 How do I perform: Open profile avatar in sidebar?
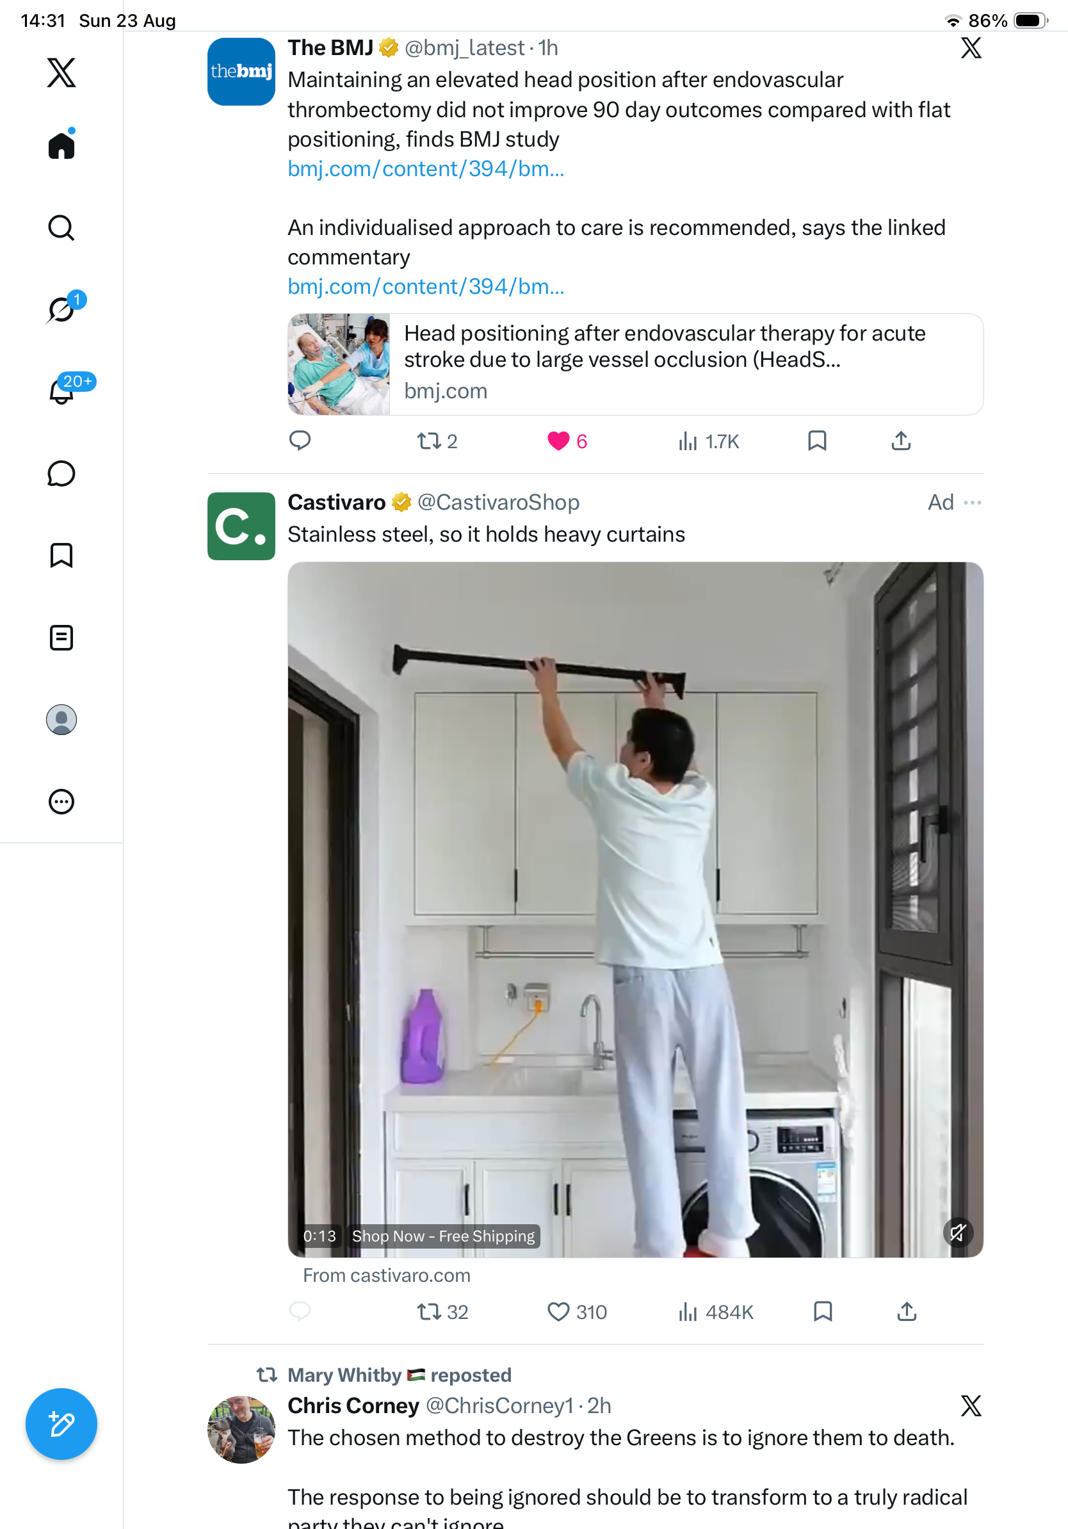pyautogui.click(x=61, y=720)
